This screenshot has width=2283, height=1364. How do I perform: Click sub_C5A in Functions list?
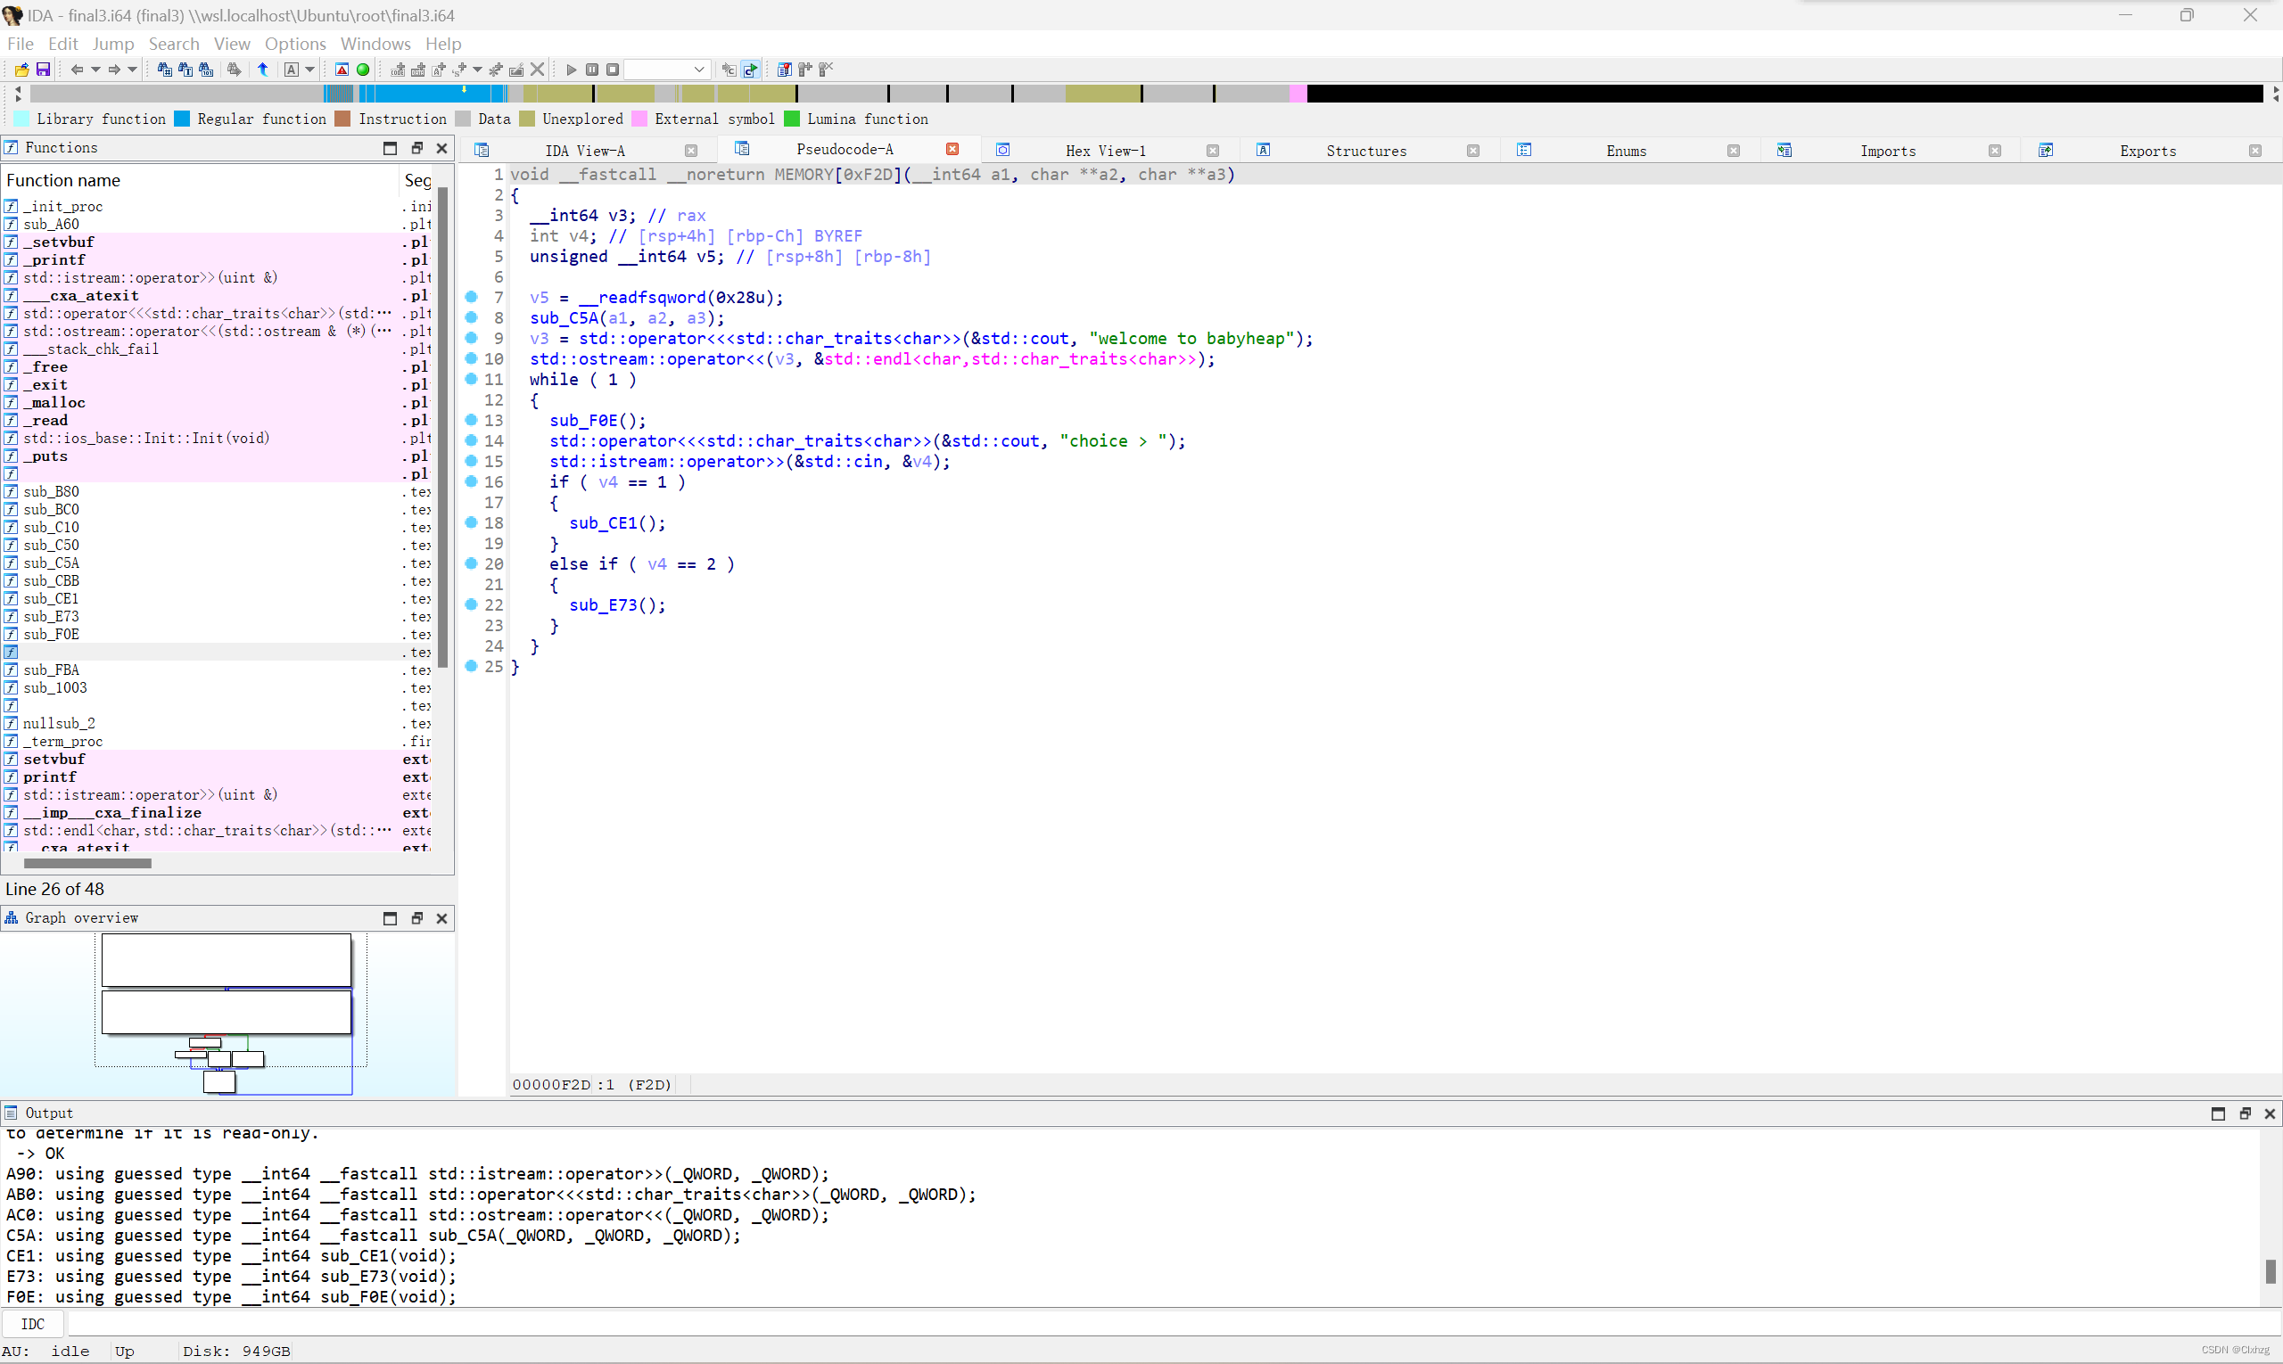52,563
